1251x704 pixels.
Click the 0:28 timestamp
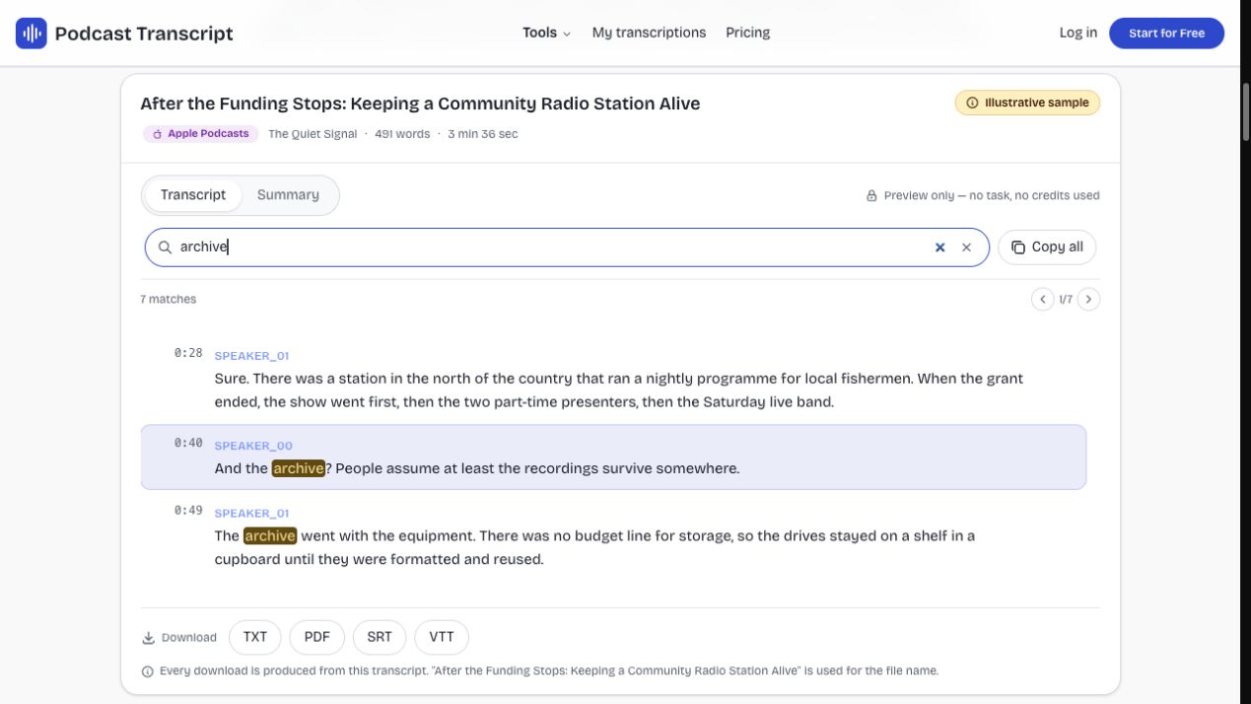[188, 353]
